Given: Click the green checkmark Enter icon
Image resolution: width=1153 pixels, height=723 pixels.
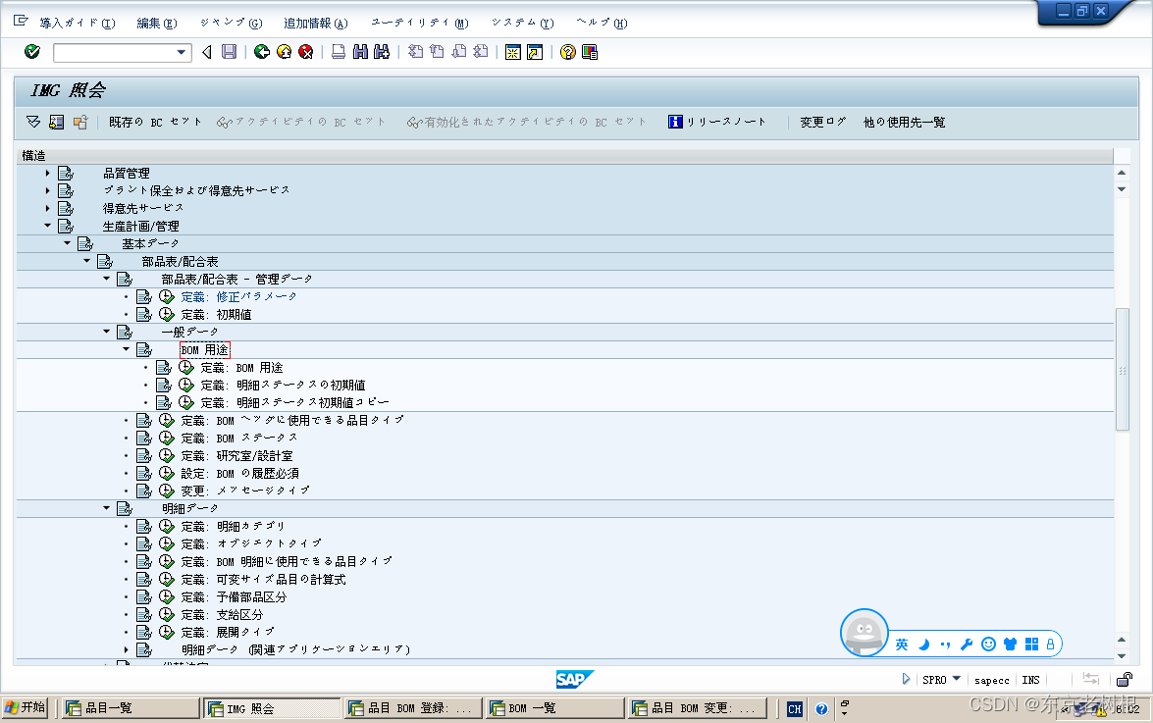Looking at the screenshot, I should pos(31,51).
